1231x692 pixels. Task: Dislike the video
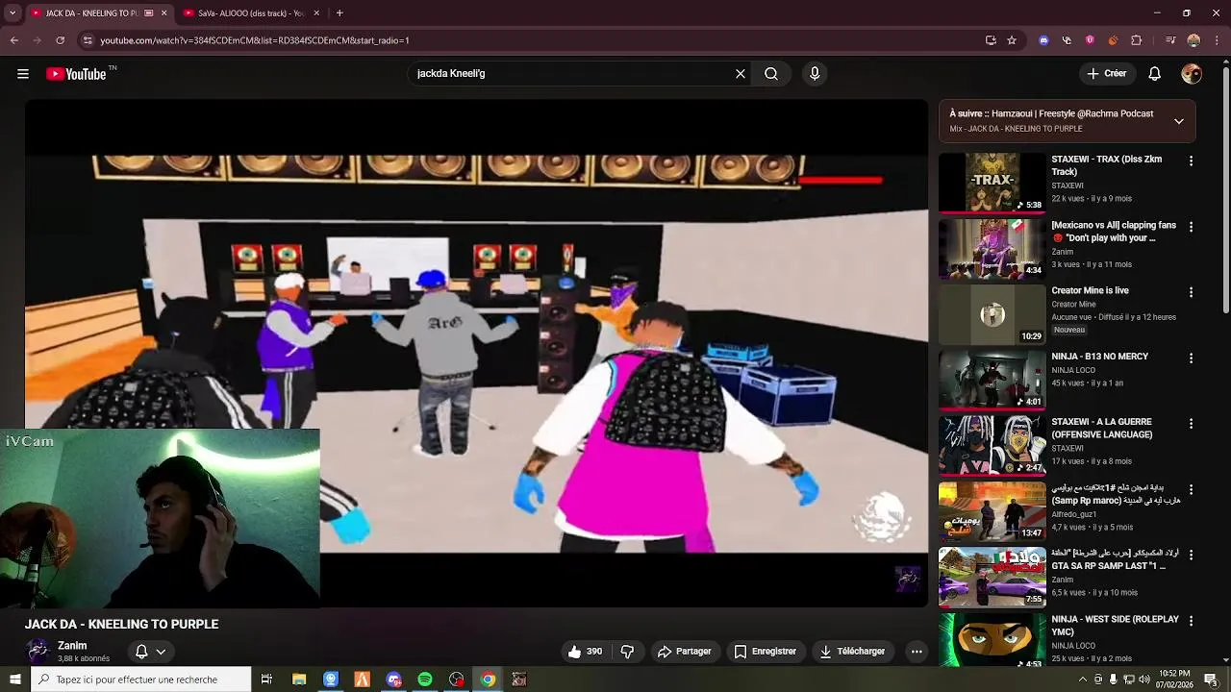627,651
